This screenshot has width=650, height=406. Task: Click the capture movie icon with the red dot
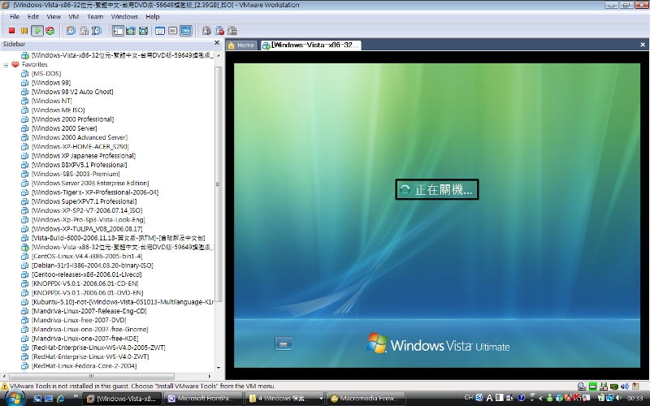(219, 31)
